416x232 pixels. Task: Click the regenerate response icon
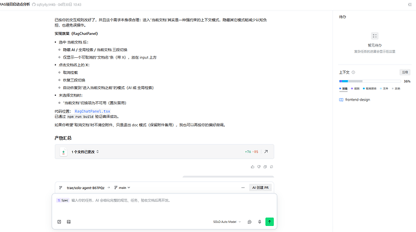click(x=271, y=167)
